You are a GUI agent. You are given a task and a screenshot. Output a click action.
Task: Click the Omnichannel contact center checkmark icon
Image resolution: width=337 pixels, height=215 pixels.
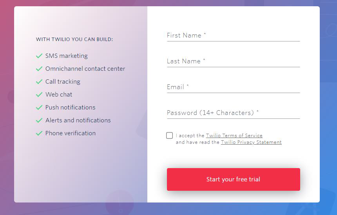click(39, 69)
